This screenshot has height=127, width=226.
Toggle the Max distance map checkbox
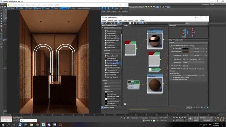click(206, 55)
